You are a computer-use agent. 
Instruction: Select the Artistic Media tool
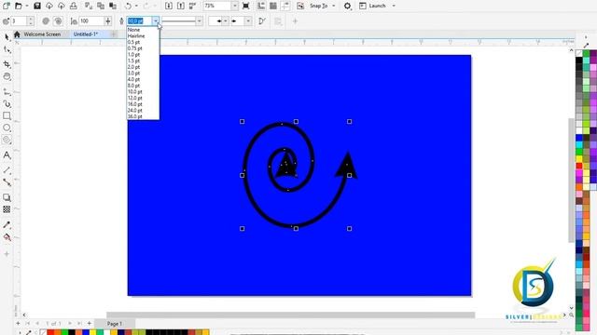[7, 103]
